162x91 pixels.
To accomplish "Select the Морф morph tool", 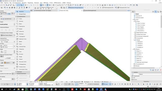I will pyautogui.click(x=23, y=57).
